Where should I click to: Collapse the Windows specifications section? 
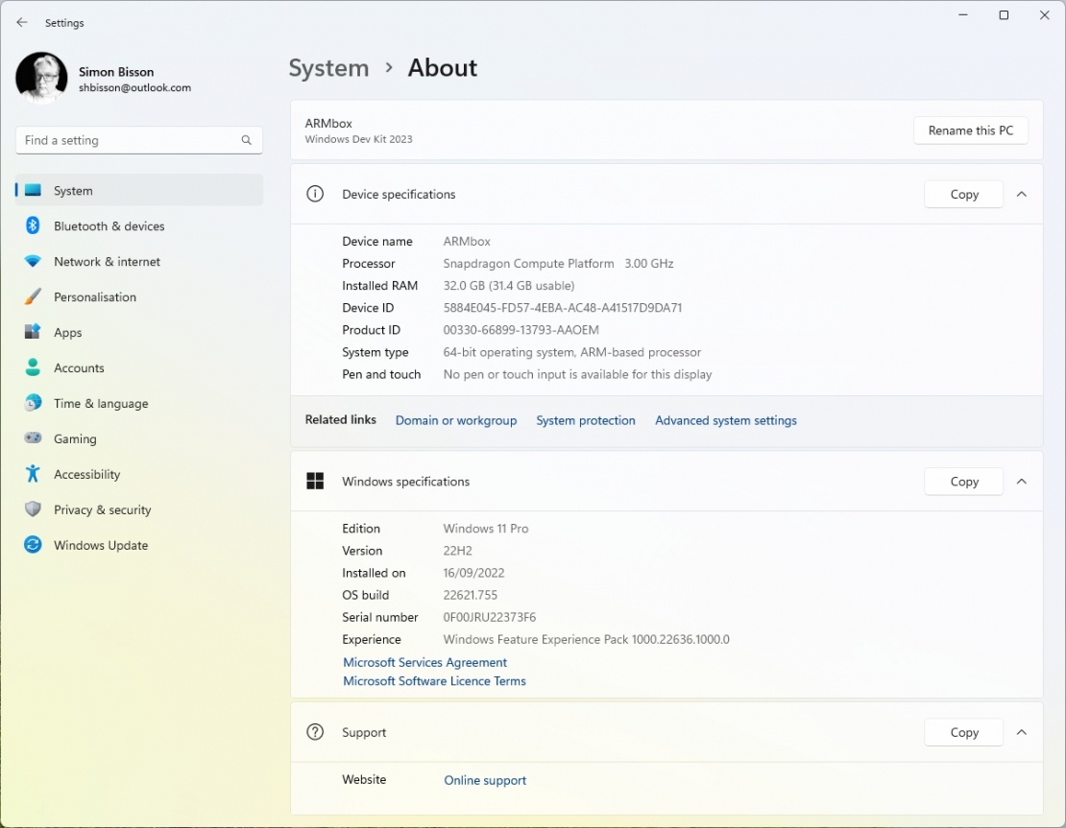tap(1022, 481)
